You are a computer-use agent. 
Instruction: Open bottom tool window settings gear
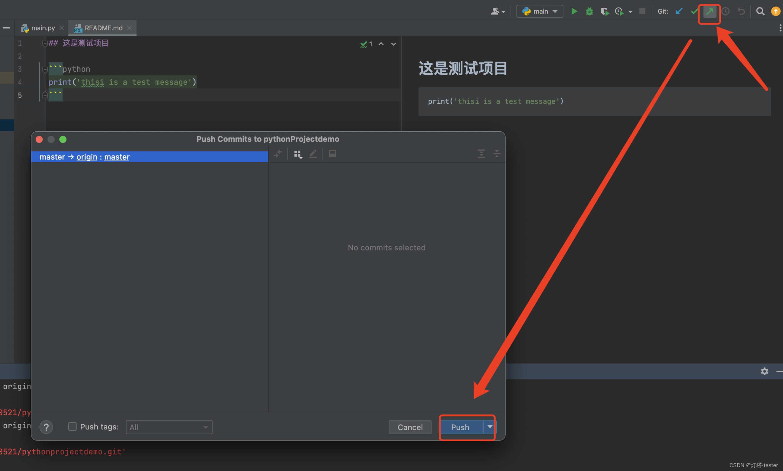coord(765,371)
